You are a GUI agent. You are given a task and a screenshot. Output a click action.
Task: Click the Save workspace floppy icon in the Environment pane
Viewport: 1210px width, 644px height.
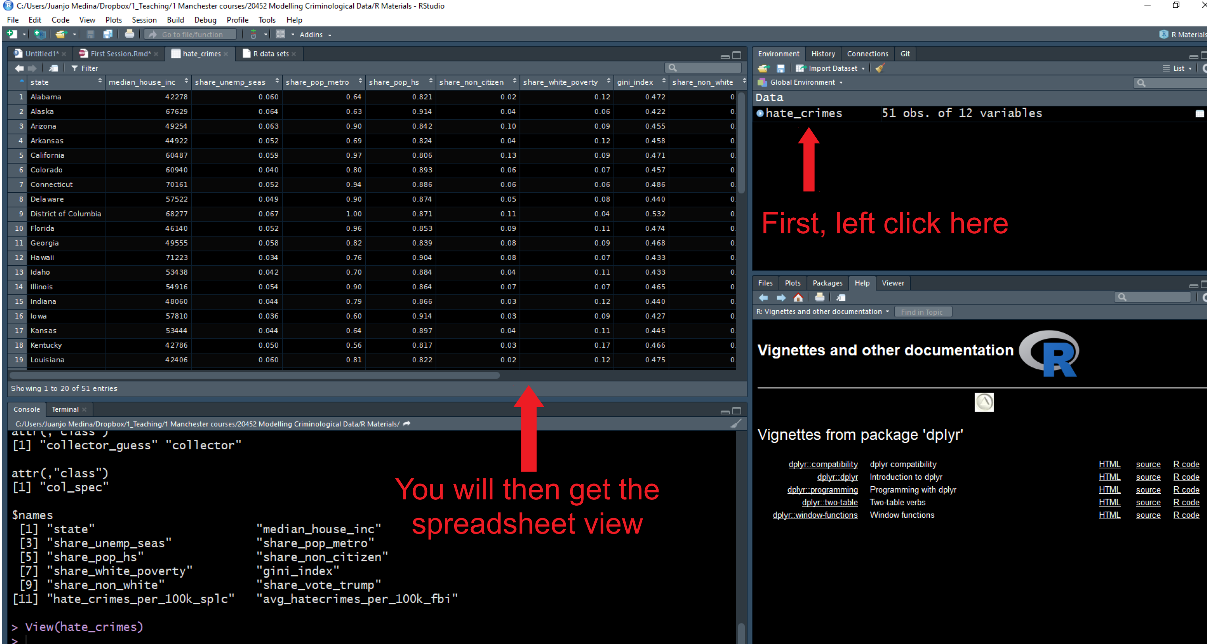(x=781, y=68)
